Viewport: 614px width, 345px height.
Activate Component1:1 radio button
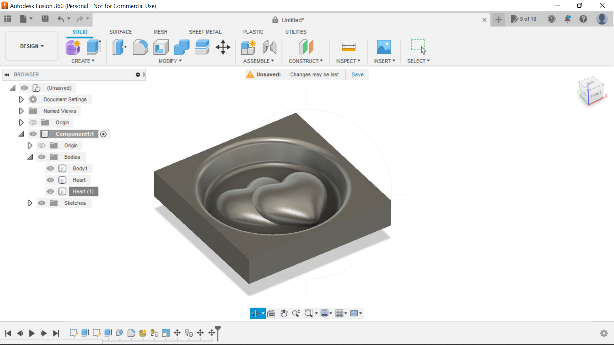pyautogui.click(x=103, y=134)
